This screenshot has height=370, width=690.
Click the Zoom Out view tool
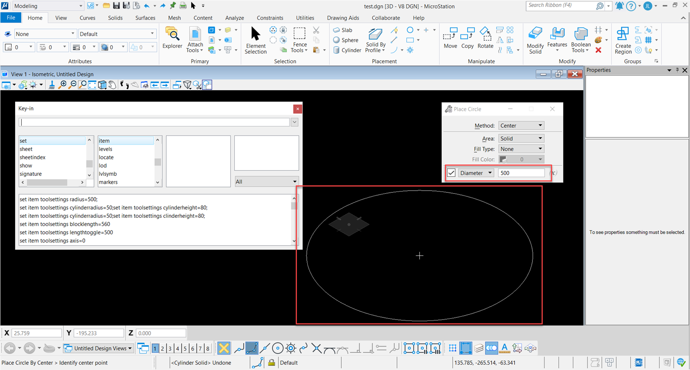click(x=72, y=85)
